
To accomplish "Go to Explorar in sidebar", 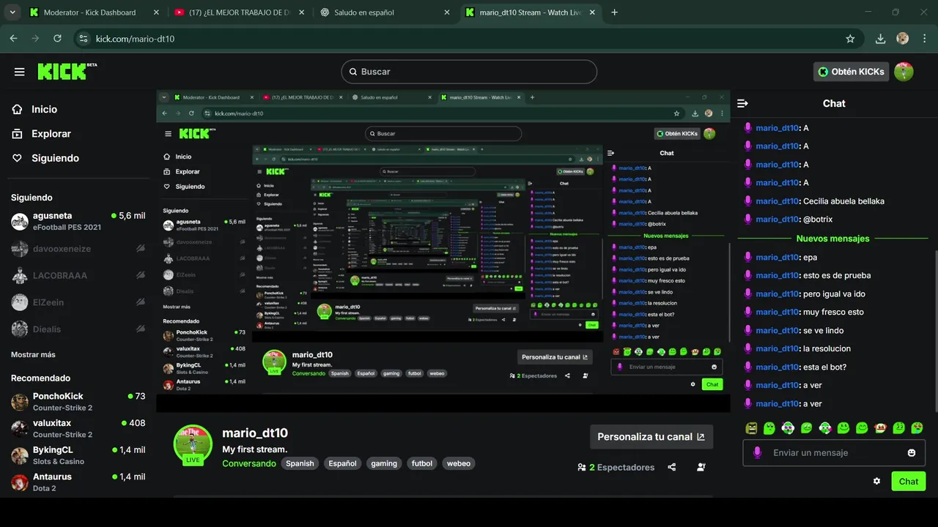I will 51,134.
